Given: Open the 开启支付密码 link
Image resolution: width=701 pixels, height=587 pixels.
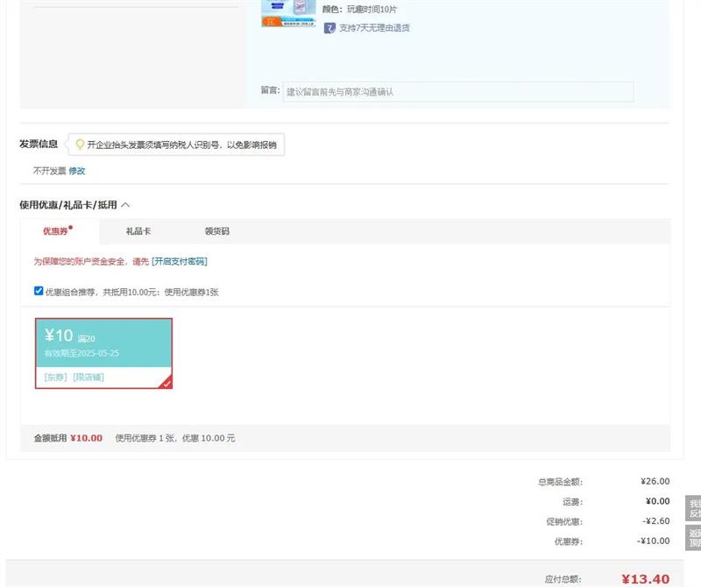Looking at the screenshot, I should click(180, 261).
